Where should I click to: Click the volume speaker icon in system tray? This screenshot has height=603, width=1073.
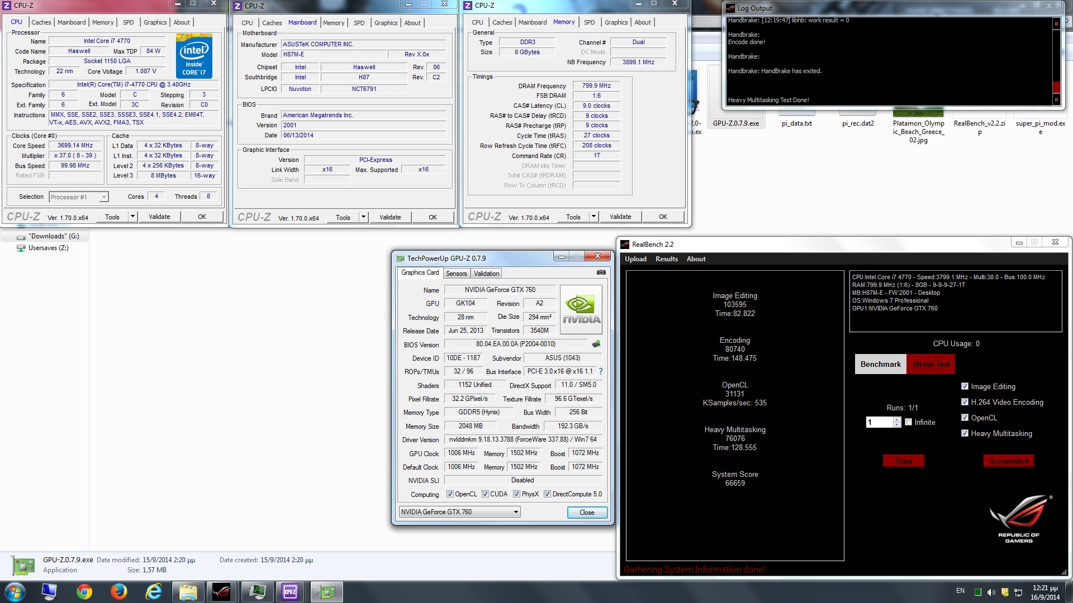[991, 592]
